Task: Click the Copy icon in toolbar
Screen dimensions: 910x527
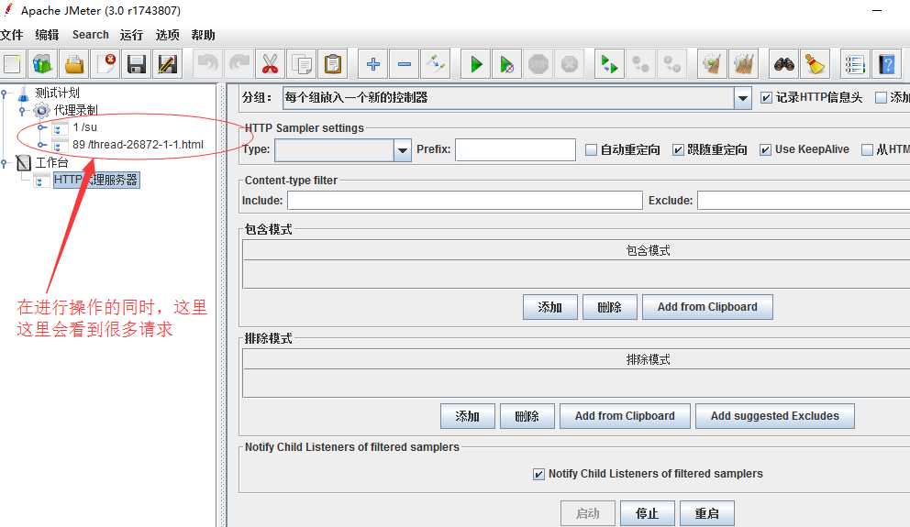Action: 301,64
